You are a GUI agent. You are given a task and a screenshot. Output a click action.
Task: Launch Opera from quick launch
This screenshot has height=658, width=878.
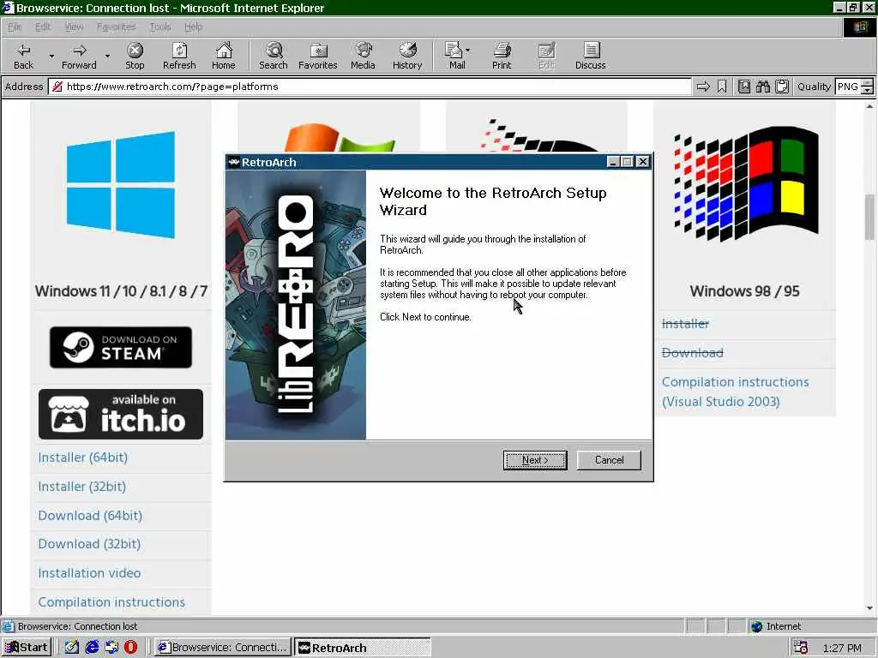coord(131,648)
